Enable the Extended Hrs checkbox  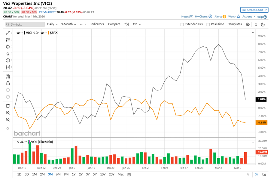tap(182, 24)
